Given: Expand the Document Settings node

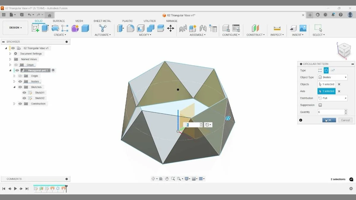Looking at the screenshot, I should pyautogui.click(x=10, y=54).
